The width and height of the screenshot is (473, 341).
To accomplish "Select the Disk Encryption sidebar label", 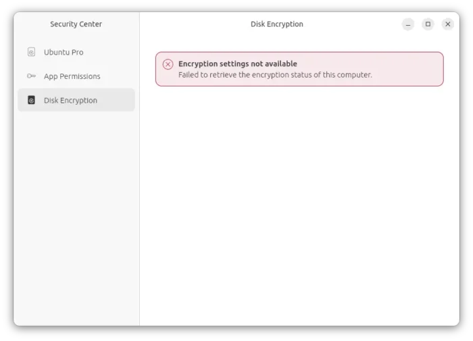I will [x=70, y=101].
